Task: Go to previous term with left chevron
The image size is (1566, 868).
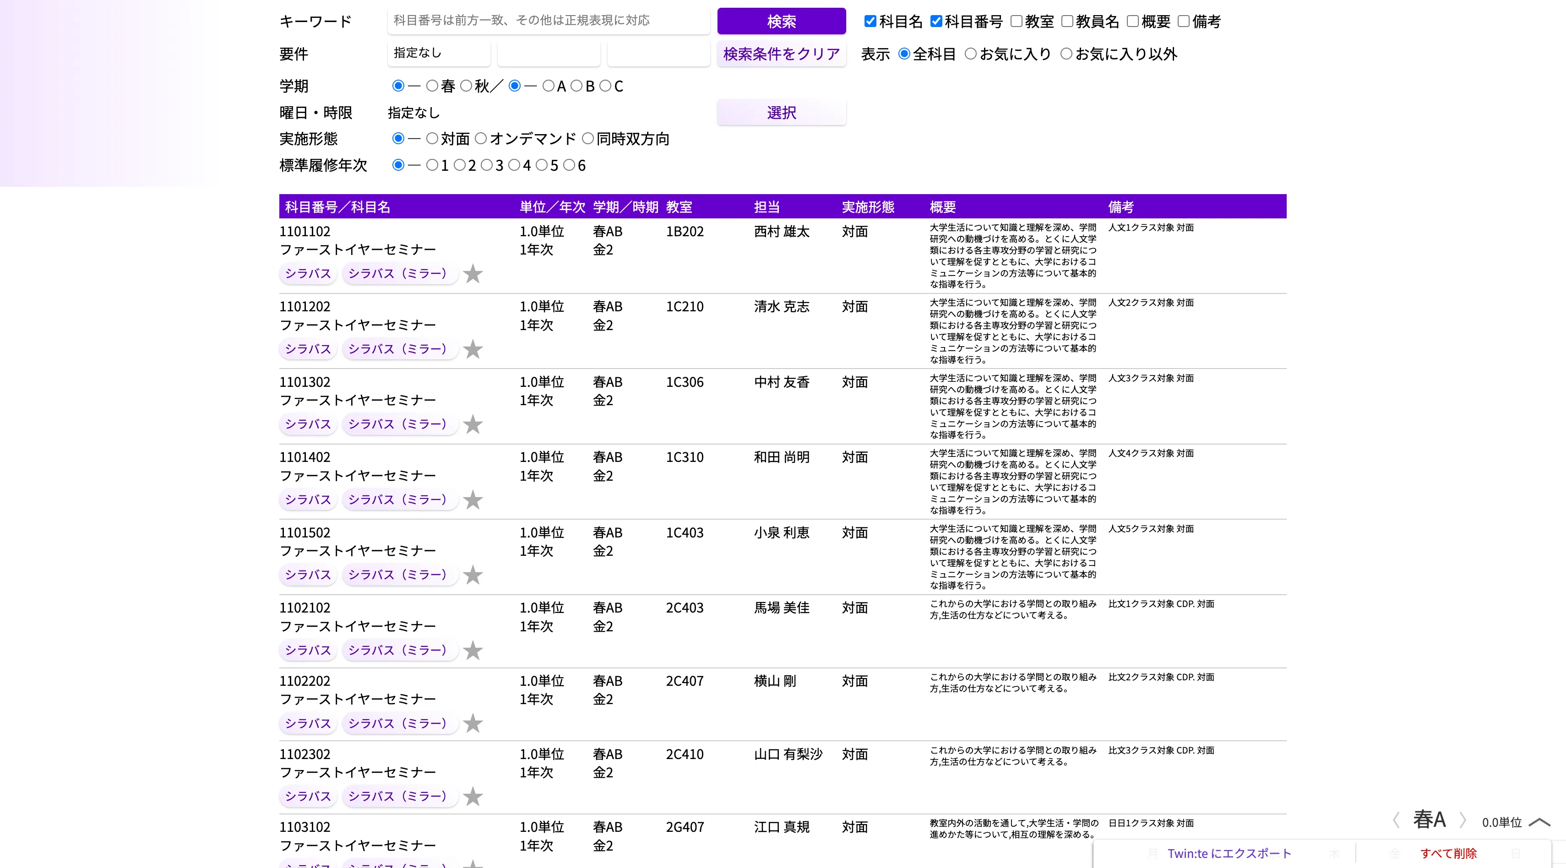Action: click(x=1397, y=820)
